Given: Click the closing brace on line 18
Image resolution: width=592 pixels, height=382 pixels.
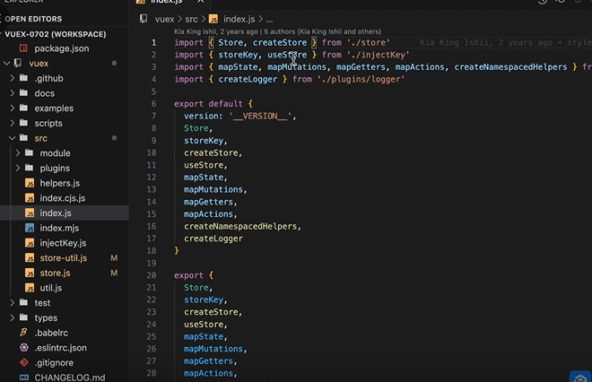Looking at the screenshot, I should (x=177, y=251).
